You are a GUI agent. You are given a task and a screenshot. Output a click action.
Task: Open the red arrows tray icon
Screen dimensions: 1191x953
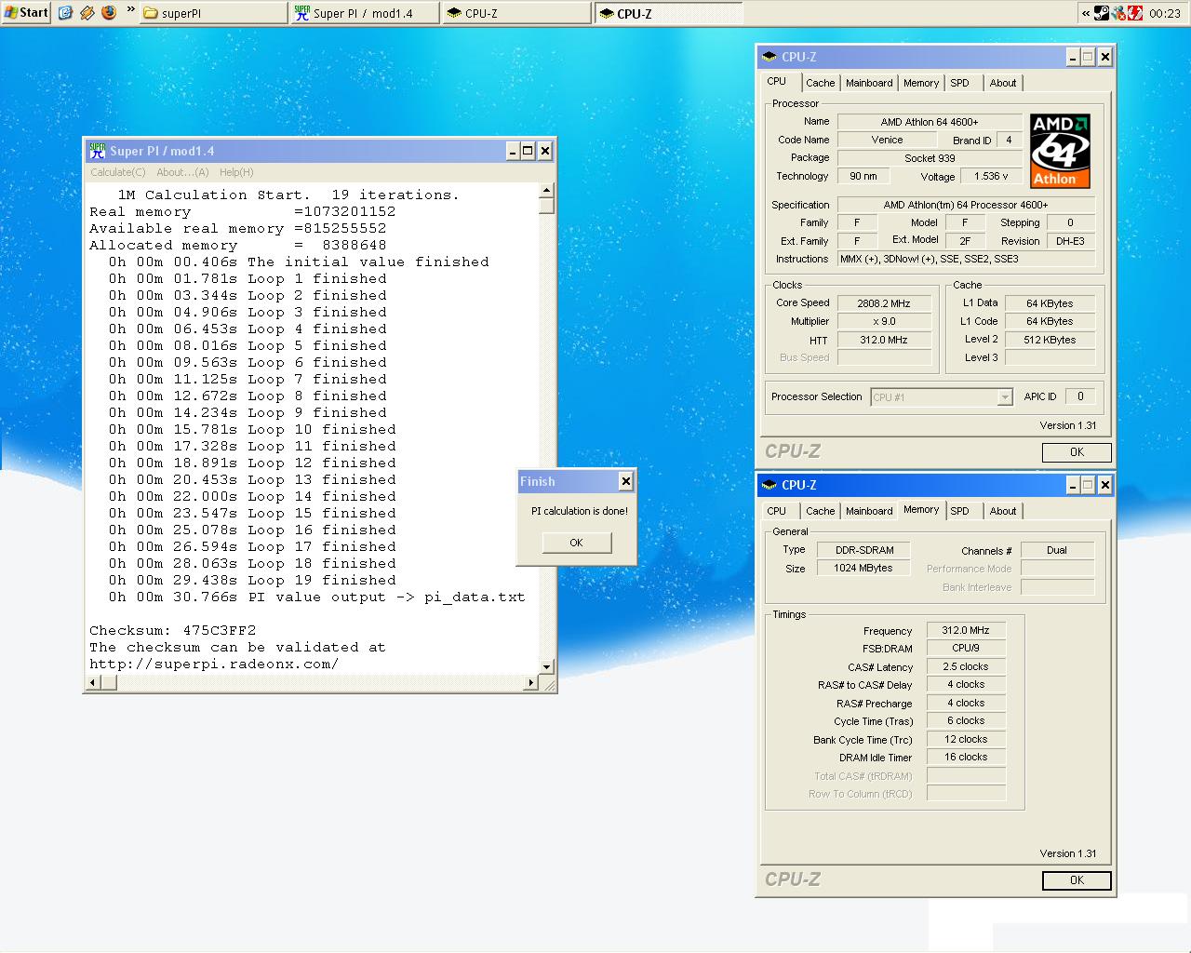[1135, 13]
